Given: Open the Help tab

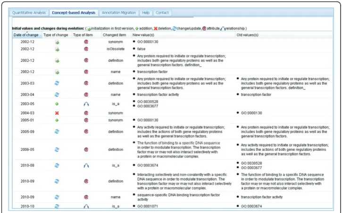Looking at the screenshot, I should 146,13.
